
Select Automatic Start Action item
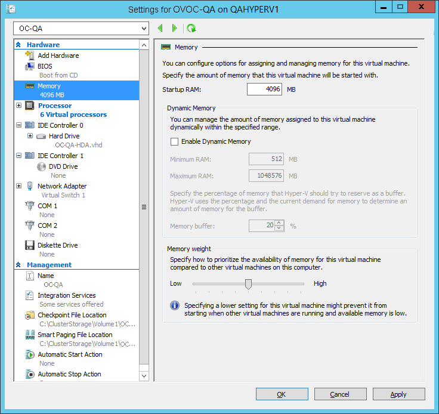click(70, 354)
